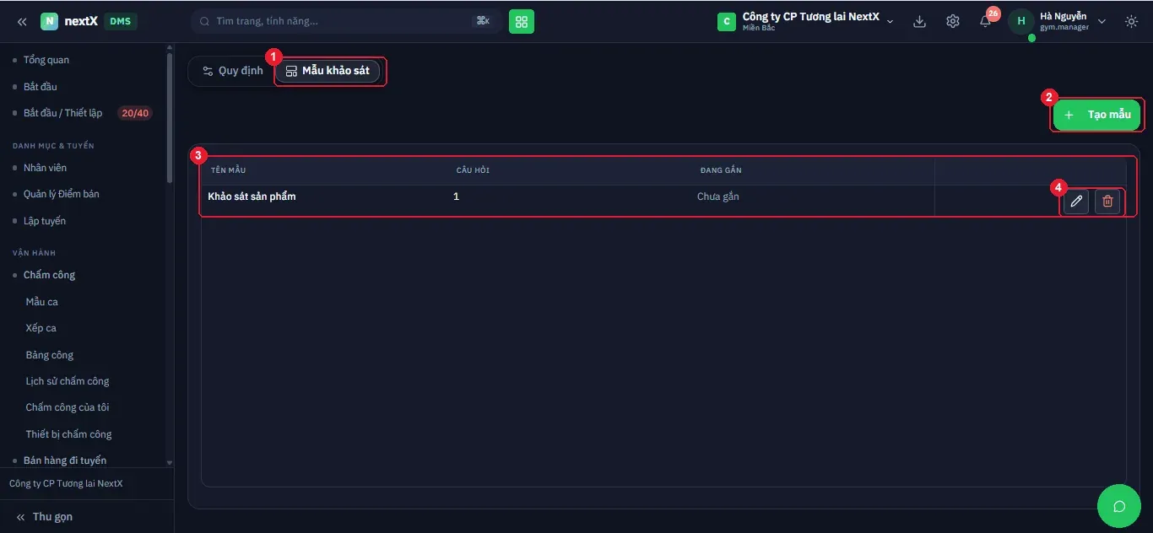Open Bảng công submenu item
Screen dimensions: 1153x533
[50, 355]
